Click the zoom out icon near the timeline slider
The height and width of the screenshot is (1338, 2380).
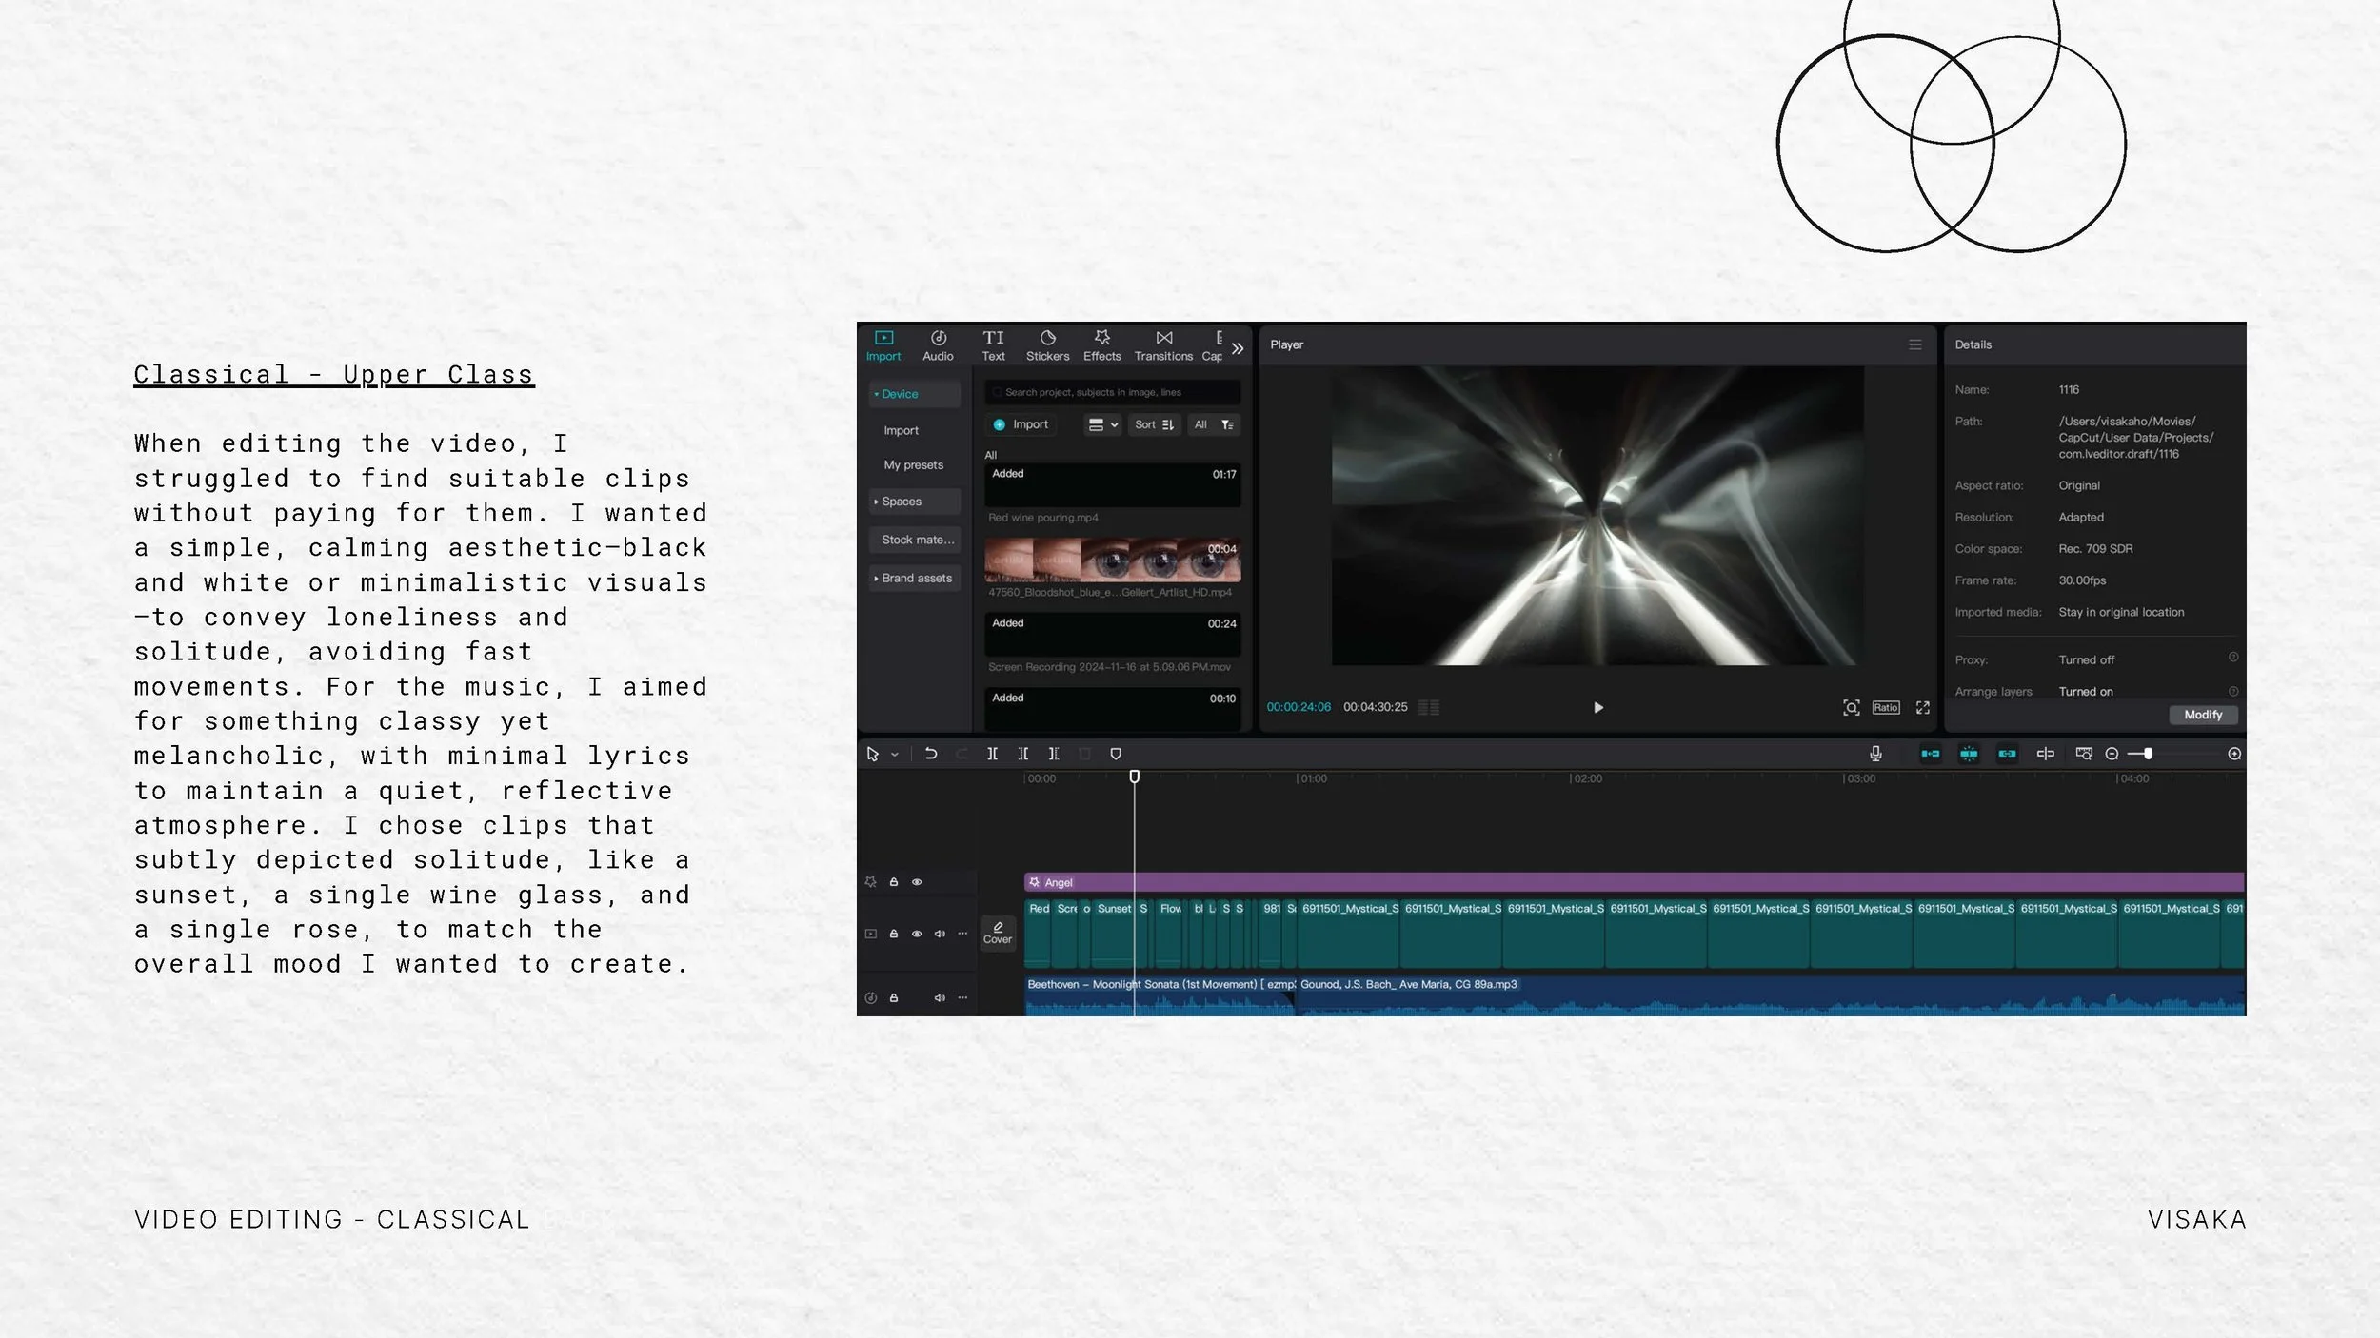[x=2112, y=753]
